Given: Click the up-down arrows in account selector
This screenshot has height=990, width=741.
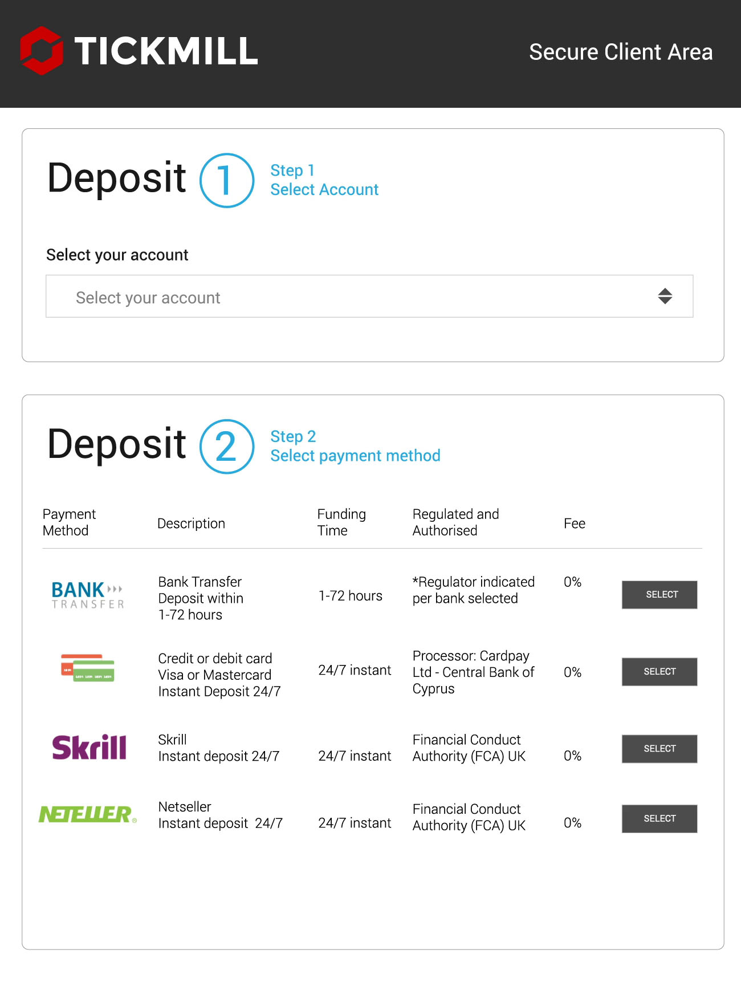Looking at the screenshot, I should (665, 296).
